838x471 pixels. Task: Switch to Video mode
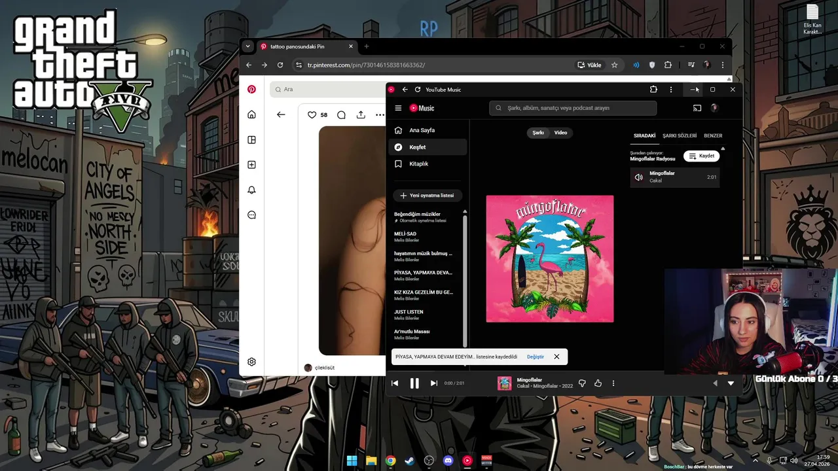point(561,133)
